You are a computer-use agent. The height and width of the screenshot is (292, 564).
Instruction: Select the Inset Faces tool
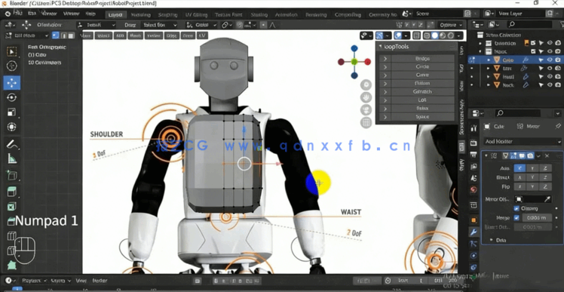pos(12,207)
